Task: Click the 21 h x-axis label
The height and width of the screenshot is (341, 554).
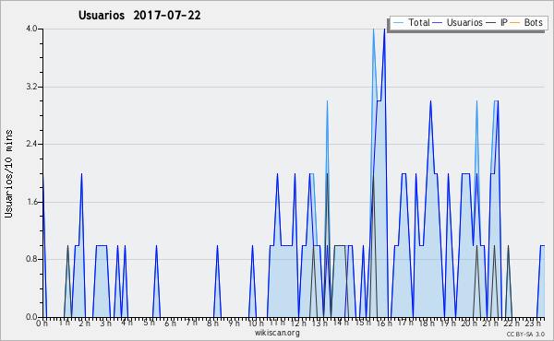Action: pos(490,323)
